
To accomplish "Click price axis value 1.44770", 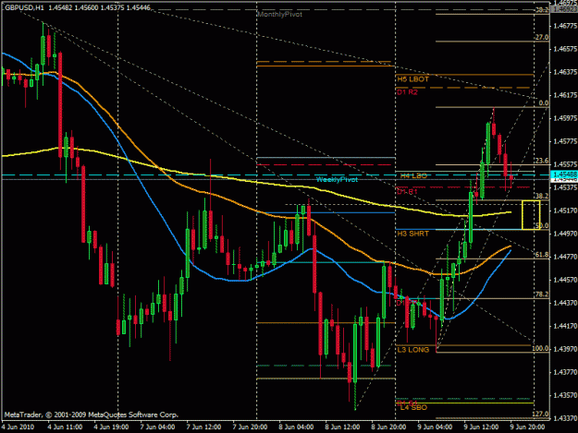I will 565,257.
